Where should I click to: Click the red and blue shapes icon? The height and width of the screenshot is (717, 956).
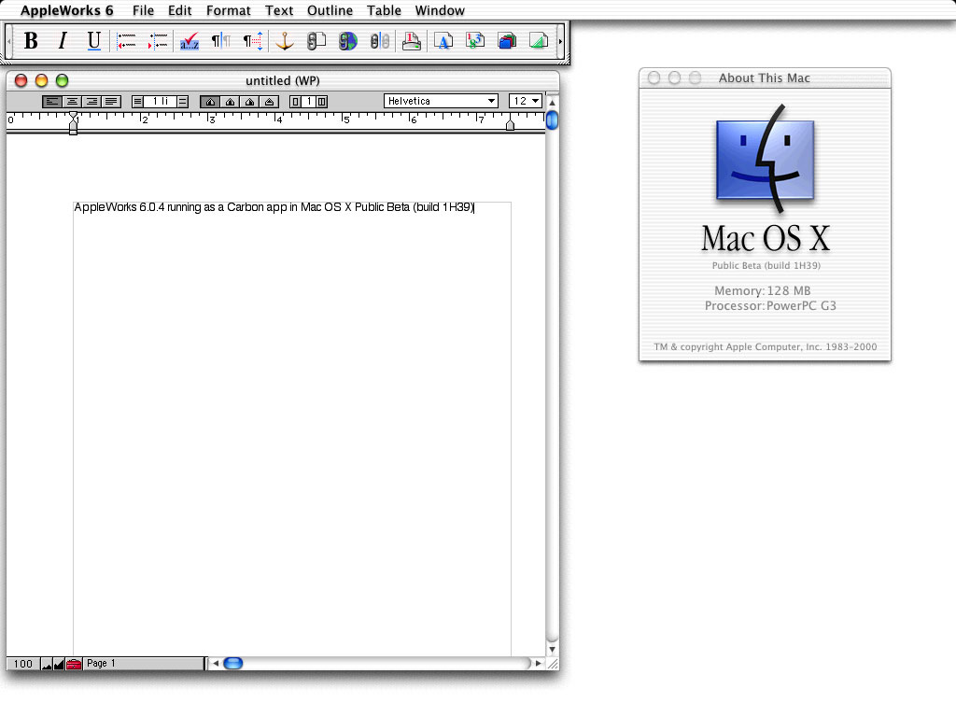tap(507, 41)
